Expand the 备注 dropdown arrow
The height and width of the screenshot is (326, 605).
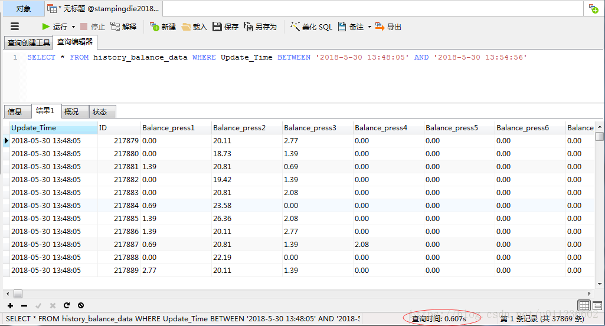369,27
